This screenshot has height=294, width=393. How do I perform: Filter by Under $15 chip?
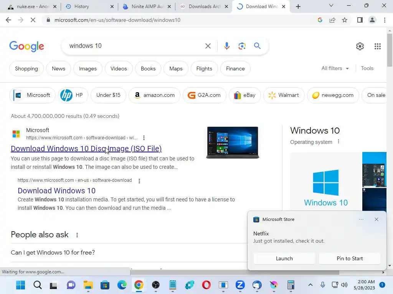(x=108, y=95)
